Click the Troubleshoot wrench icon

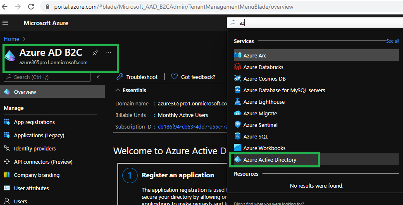[x=120, y=76]
